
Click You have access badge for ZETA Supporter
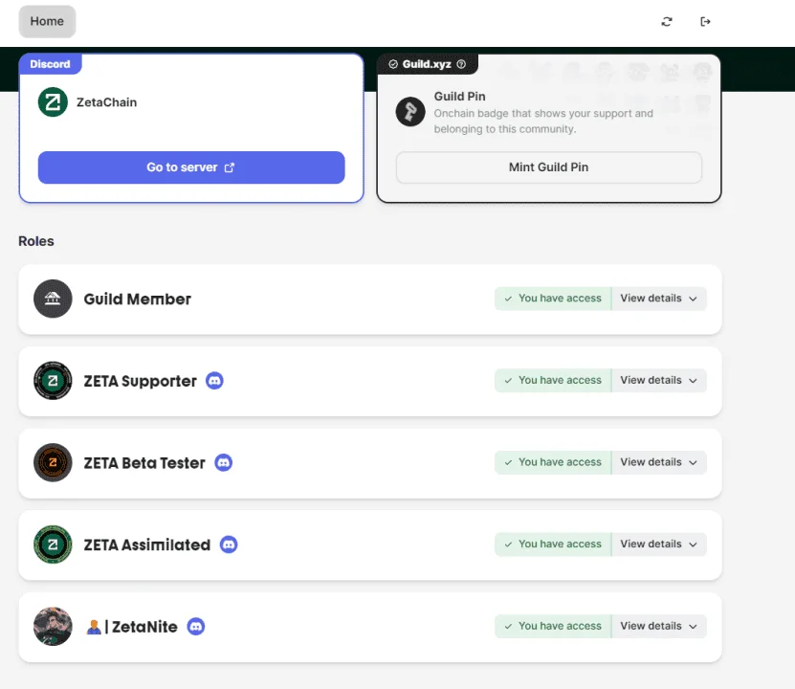(553, 380)
